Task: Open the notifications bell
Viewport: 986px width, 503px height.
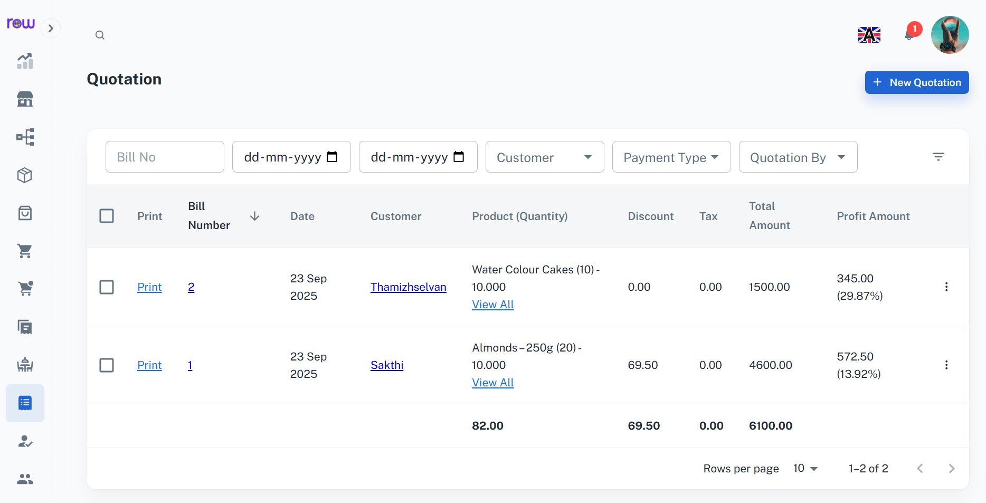Action: tap(909, 35)
